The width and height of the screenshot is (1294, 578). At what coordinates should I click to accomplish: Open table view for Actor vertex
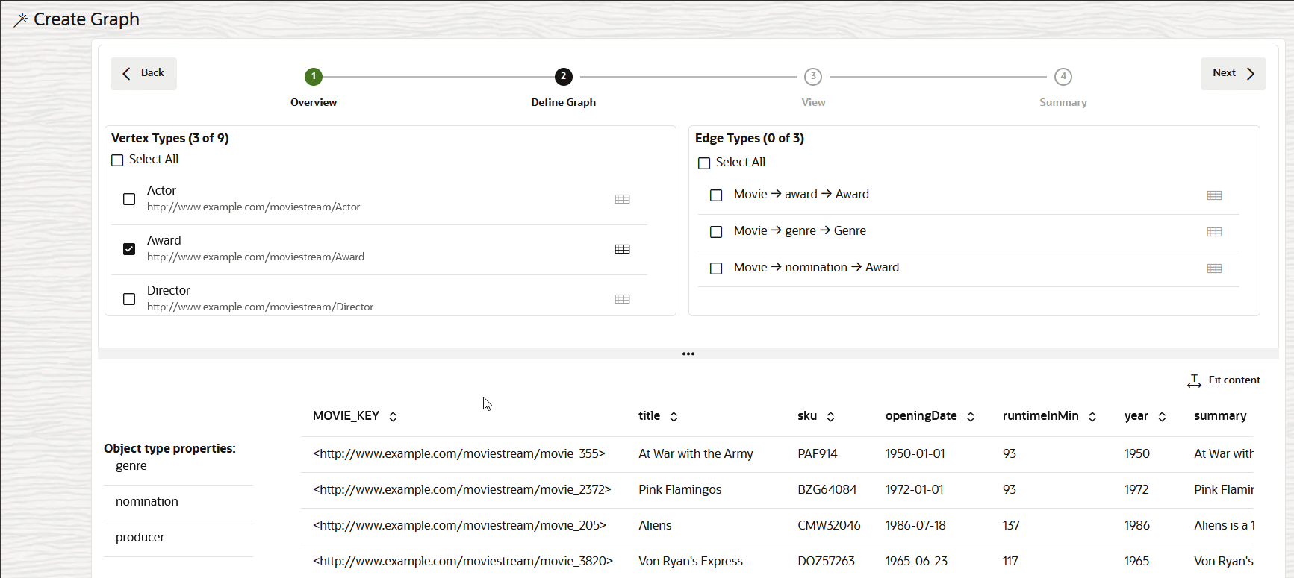point(622,199)
